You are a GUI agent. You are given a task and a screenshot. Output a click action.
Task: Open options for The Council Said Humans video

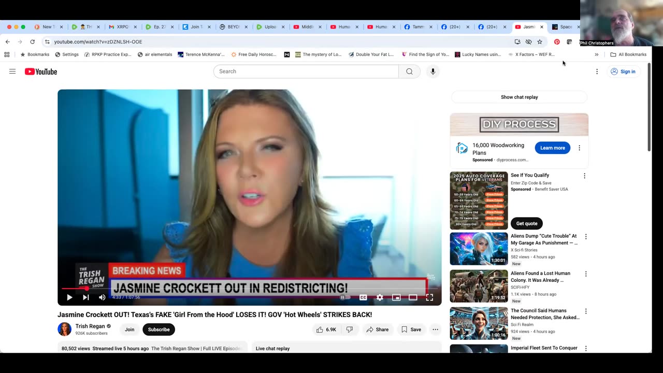tap(586, 311)
